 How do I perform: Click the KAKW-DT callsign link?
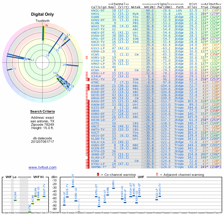coord(98,105)
